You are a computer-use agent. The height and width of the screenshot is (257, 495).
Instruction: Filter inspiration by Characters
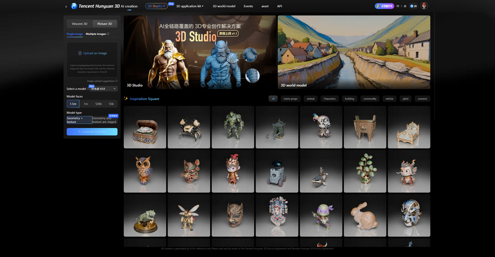pyautogui.click(x=329, y=99)
